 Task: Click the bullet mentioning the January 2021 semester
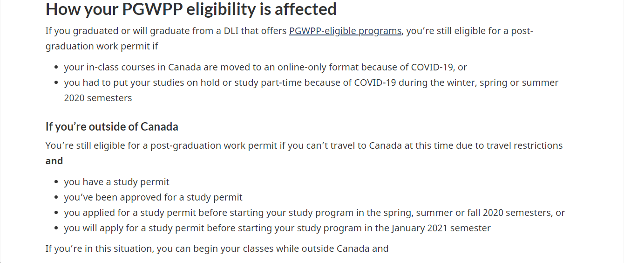click(278, 228)
